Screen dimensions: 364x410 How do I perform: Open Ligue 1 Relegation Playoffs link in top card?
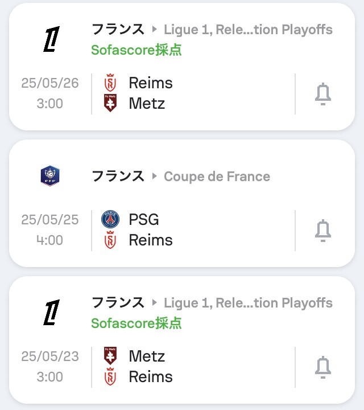click(x=248, y=29)
